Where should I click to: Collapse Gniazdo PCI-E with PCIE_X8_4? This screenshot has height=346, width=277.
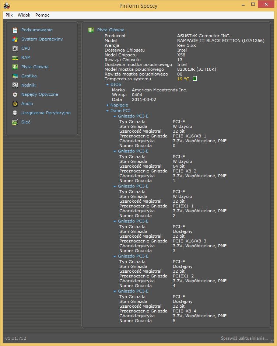115,291
